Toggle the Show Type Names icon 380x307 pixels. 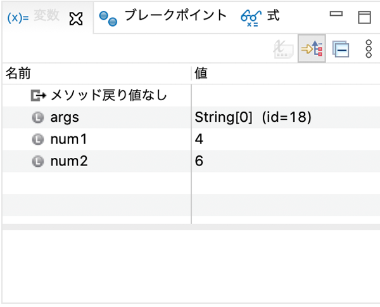pyautogui.click(x=284, y=49)
